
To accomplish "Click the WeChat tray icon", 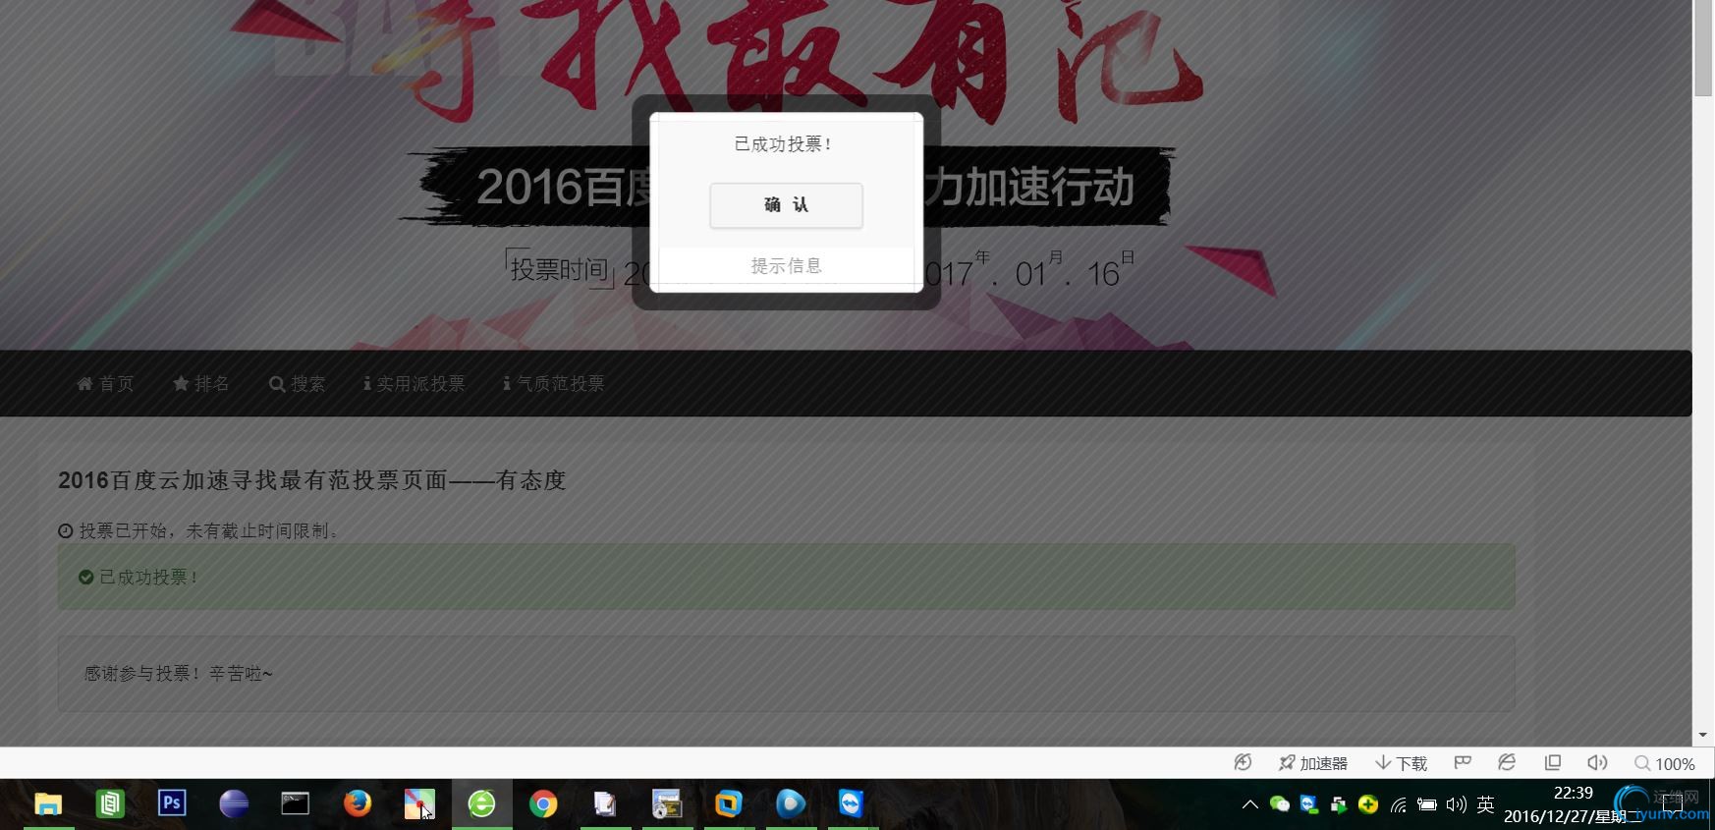I will coord(1279,804).
